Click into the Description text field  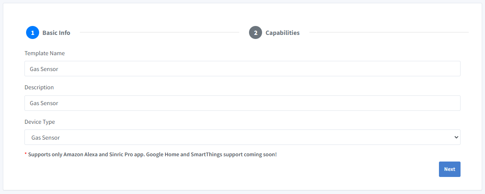coord(242,103)
